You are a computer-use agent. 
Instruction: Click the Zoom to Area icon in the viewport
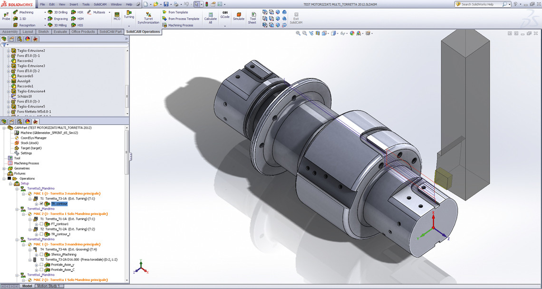pos(305,33)
